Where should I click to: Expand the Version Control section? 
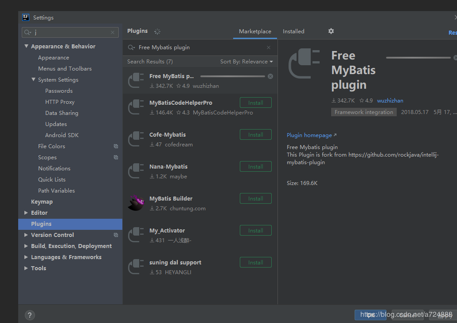tap(26, 235)
